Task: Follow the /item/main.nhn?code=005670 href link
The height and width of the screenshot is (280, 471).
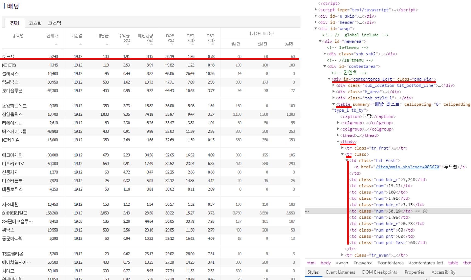Action: point(407,167)
